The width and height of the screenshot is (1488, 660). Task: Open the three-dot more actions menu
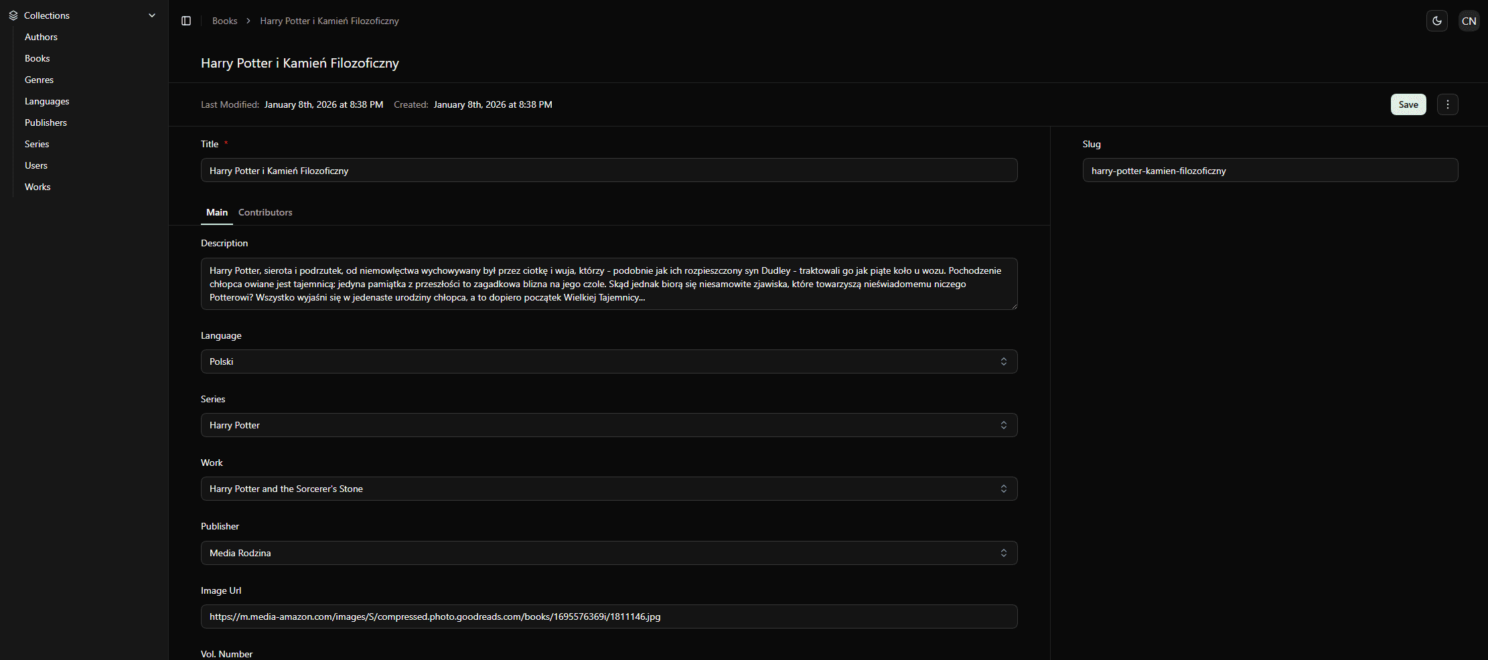tap(1447, 104)
